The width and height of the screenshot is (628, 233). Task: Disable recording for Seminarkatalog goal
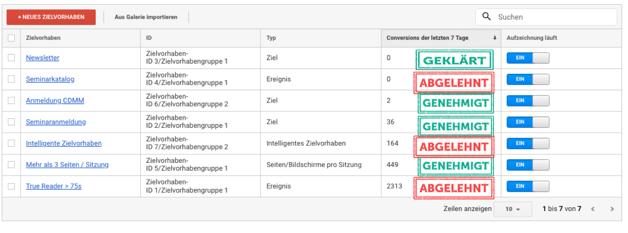pyautogui.click(x=528, y=79)
